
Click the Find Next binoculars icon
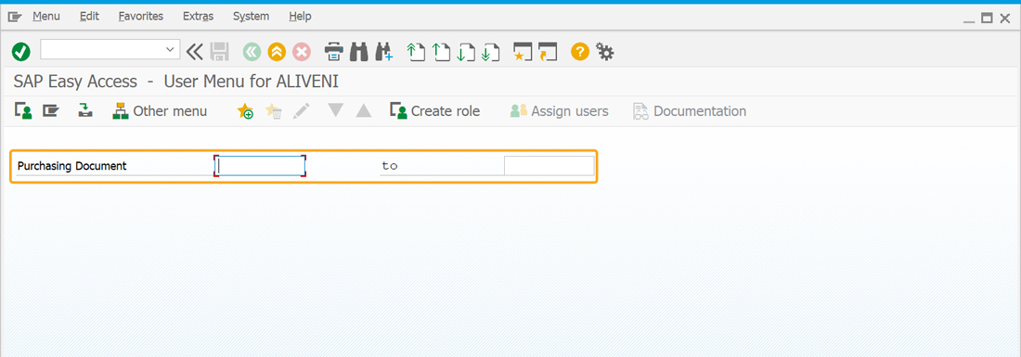(384, 51)
